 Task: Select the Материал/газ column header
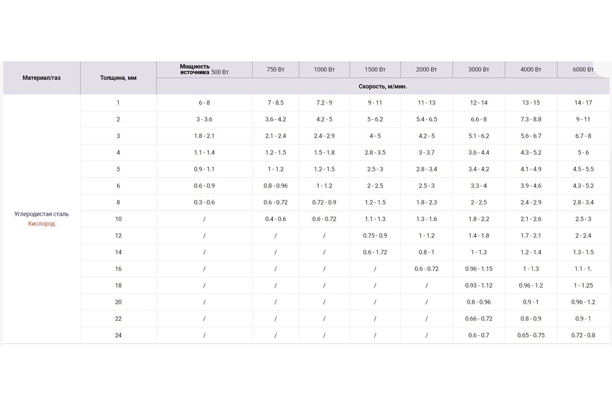41,78
